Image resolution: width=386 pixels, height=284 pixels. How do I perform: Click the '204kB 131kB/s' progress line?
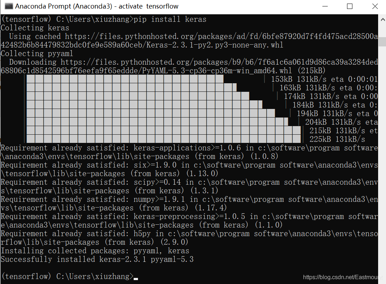(341, 122)
